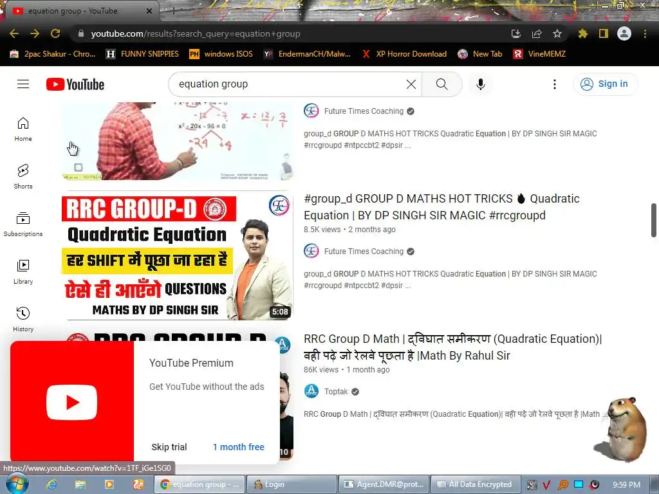
Task: Go forward with browser forward arrow
Action: tap(35, 33)
